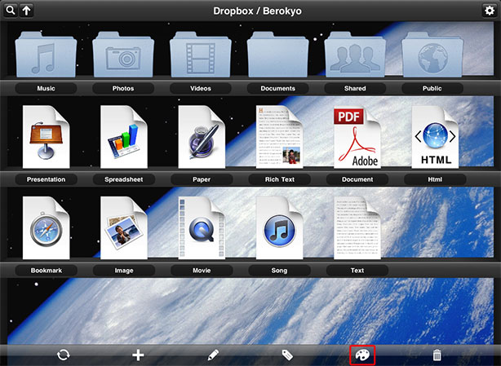Tap the Rich Text label
This screenshot has width=501, height=366.
[x=280, y=179]
